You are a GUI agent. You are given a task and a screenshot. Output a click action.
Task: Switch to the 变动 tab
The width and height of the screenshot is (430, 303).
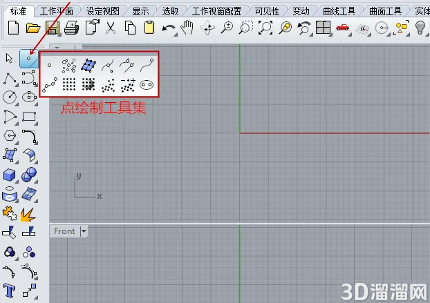(x=301, y=11)
